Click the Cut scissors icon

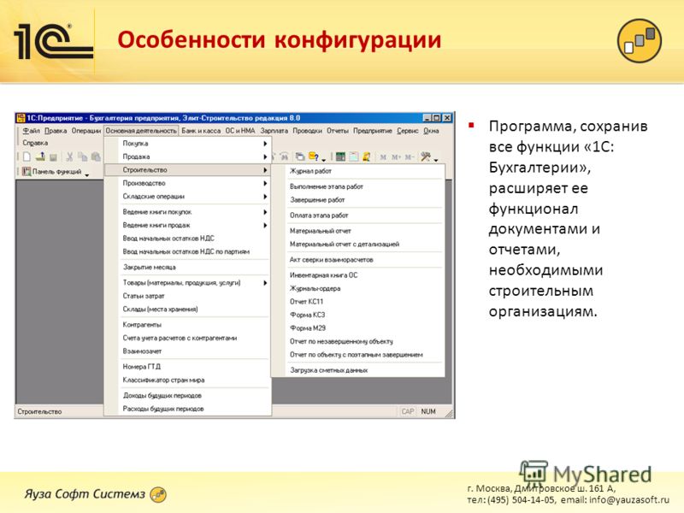(x=69, y=156)
